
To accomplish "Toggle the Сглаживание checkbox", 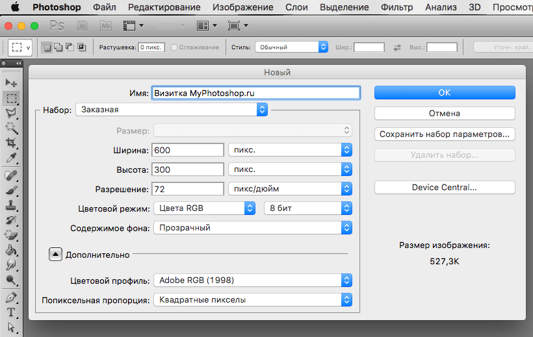I will [x=175, y=47].
